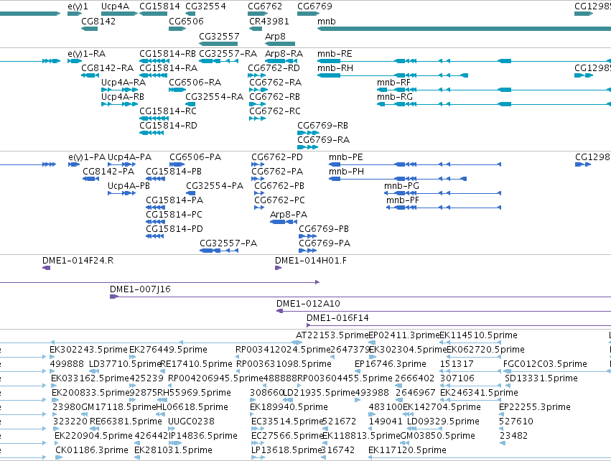Image resolution: width=611 pixels, height=461 pixels.
Task: Select the Ucp4A-RA transcript label
Action: click(123, 83)
